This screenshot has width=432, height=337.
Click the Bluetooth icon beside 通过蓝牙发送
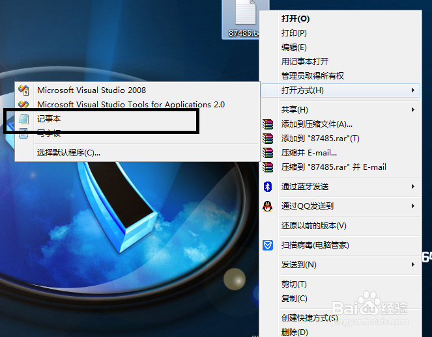click(x=268, y=187)
